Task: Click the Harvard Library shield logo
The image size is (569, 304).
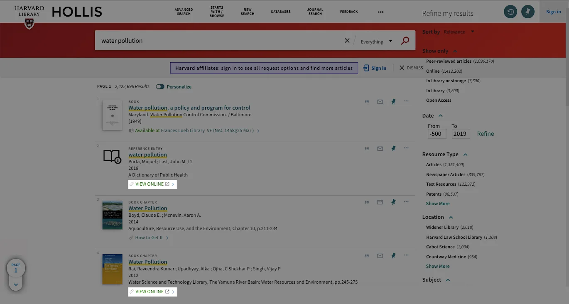Action: pos(29,24)
